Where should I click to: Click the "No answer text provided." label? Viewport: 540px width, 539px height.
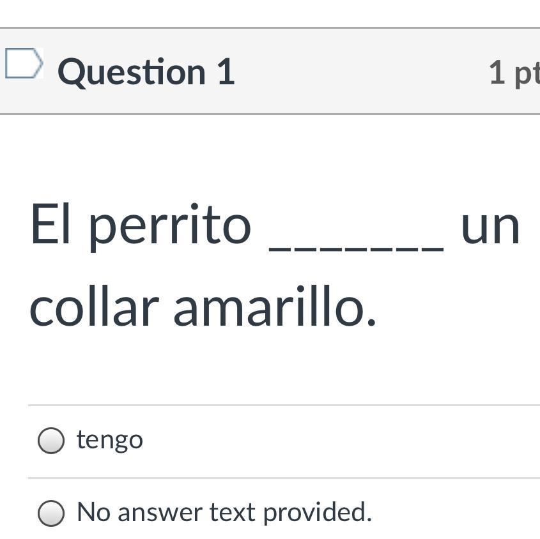(x=224, y=512)
